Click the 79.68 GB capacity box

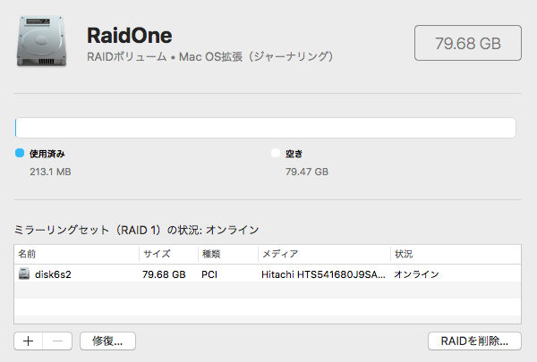pos(468,43)
